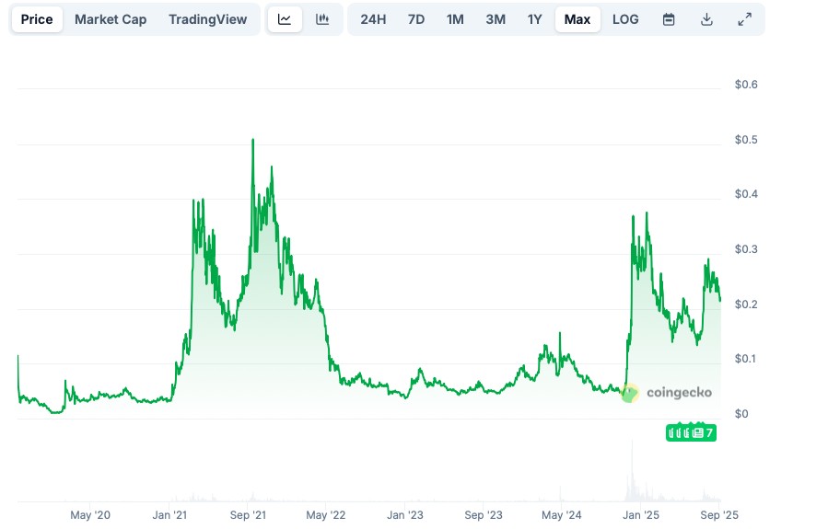The height and width of the screenshot is (529, 828).
Task: Open the calendar date range picker
Action: [x=669, y=19]
